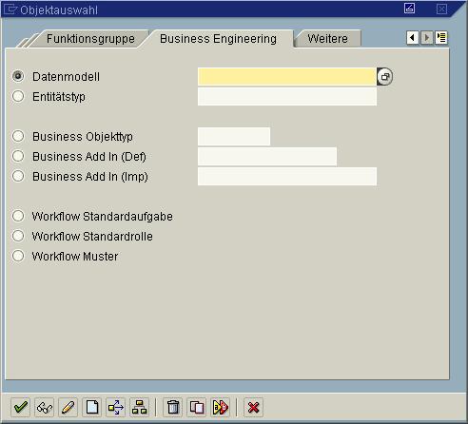Open the dialog system menu icon

10,10
